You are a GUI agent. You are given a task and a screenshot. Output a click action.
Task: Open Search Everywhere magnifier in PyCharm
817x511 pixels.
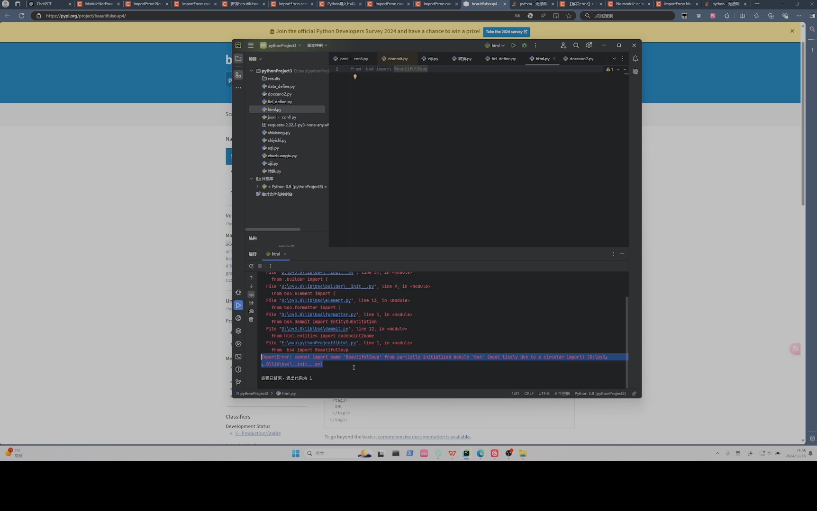click(x=576, y=45)
